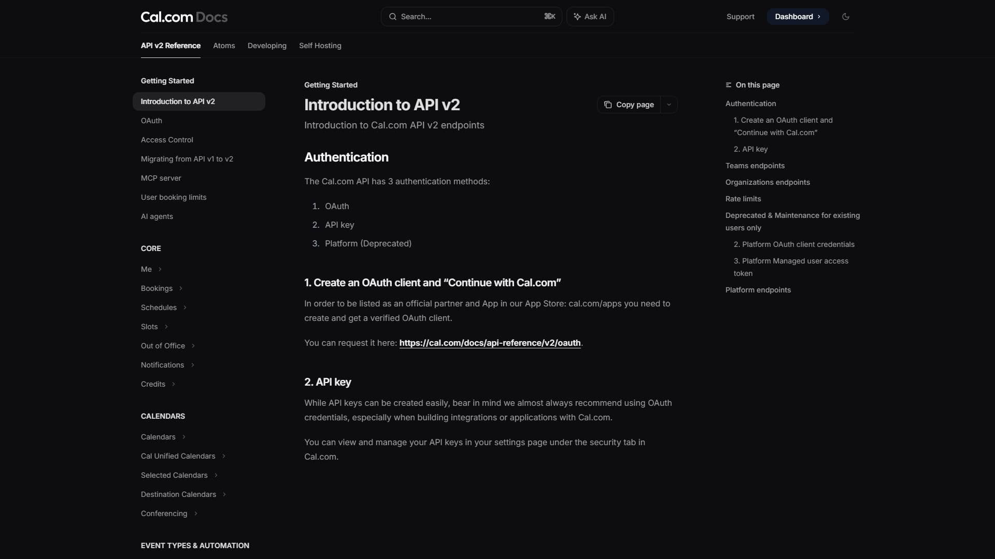Jump to Authentication in page outline
The width and height of the screenshot is (995, 559).
click(750, 104)
